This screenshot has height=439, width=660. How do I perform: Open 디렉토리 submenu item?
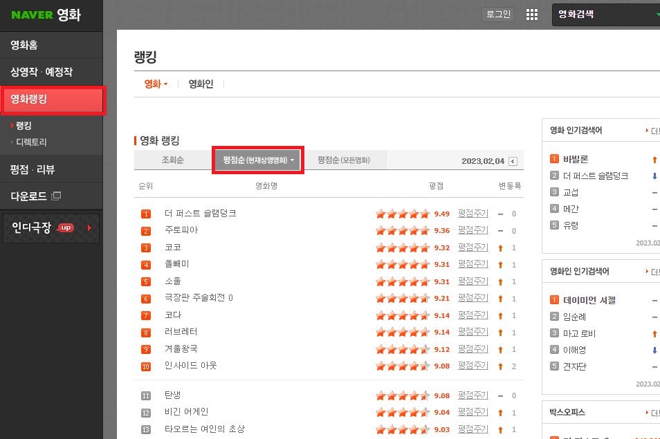(31, 142)
